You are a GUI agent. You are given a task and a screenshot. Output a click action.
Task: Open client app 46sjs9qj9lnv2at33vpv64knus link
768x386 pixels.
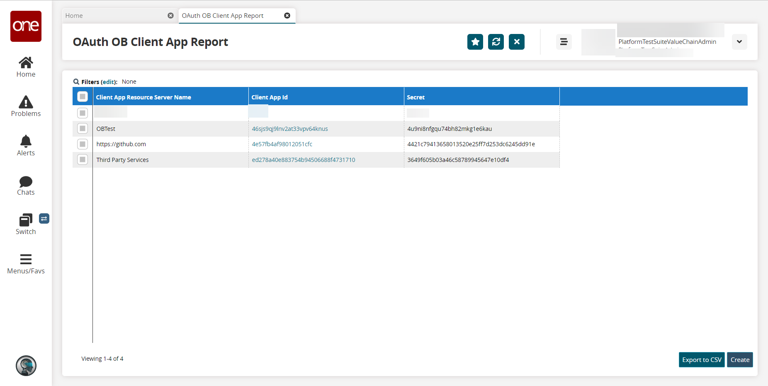[x=290, y=129]
